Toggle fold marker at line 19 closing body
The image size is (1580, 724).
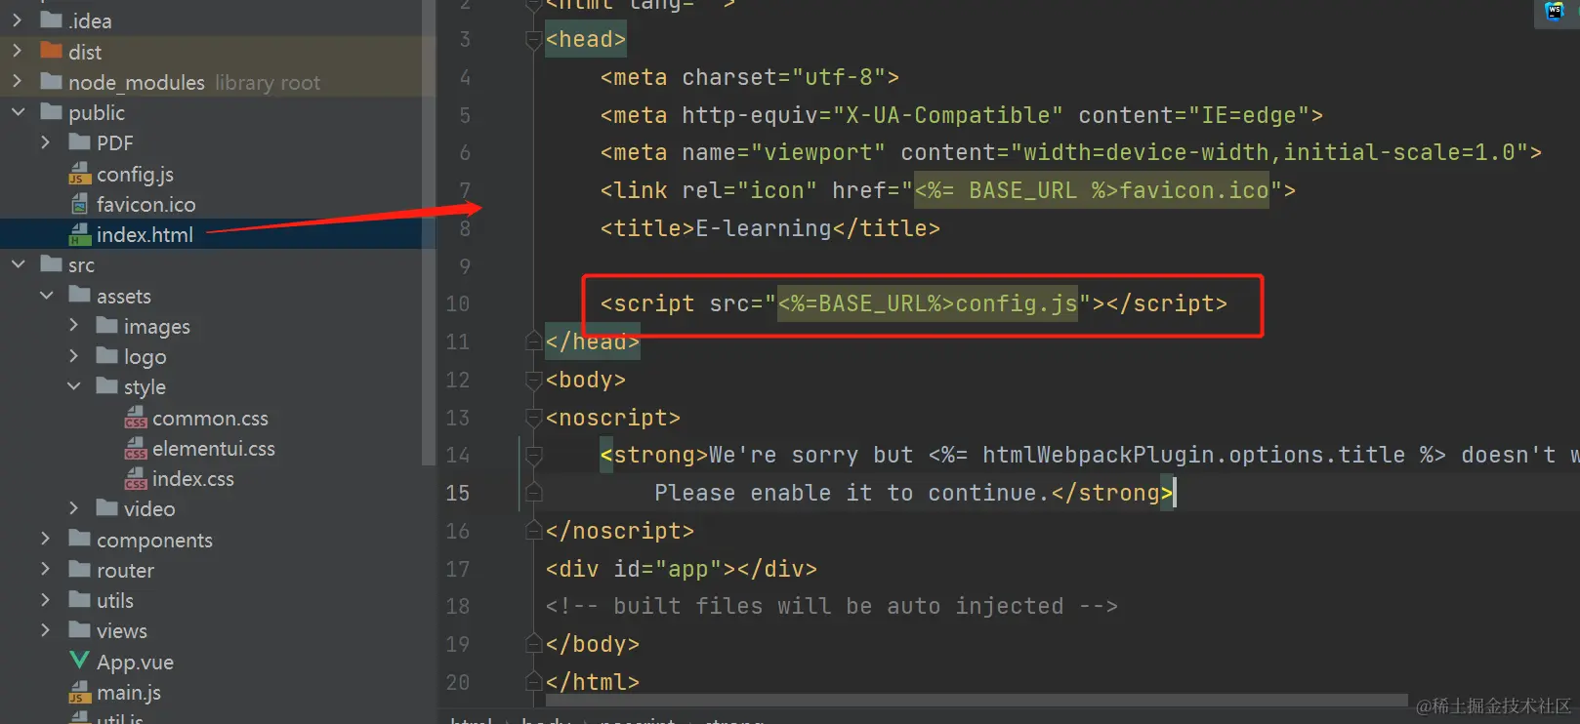tap(533, 644)
